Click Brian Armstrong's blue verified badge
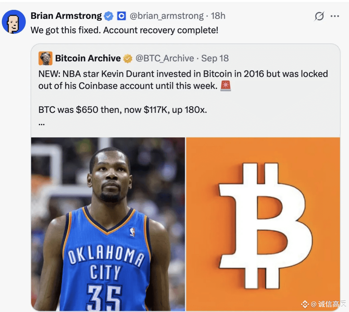This screenshot has width=349, height=312. pos(109,16)
